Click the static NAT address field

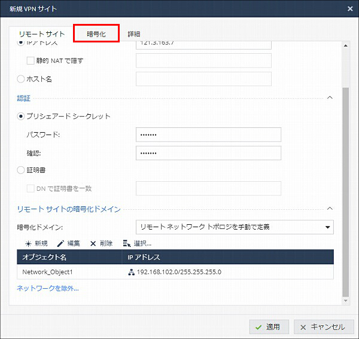pyautogui.click(x=203, y=60)
